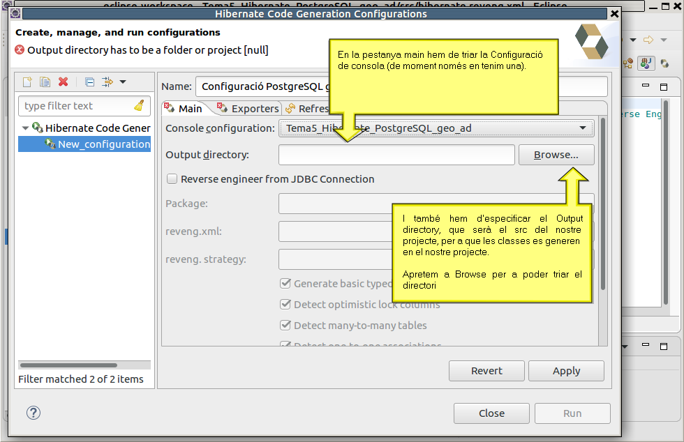
Task: Click the vertical scrollbar of the Main tab
Action: 603,204
